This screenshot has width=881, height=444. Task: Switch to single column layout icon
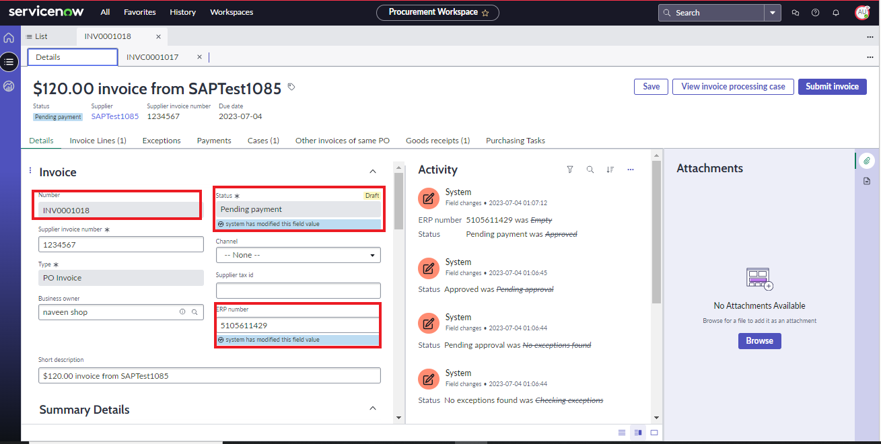[x=622, y=433]
